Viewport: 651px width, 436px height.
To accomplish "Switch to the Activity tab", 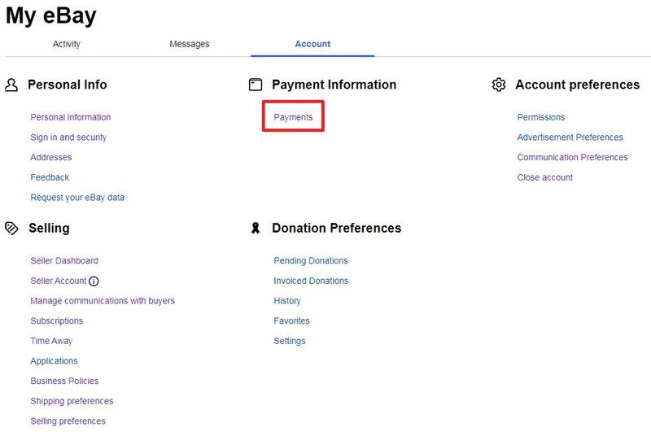I will coord(67,44).
